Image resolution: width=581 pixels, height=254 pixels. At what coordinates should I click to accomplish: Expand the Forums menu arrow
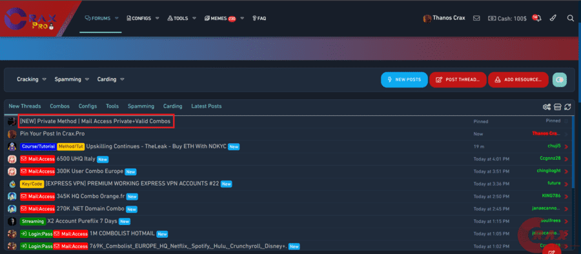tap(117, 18)
